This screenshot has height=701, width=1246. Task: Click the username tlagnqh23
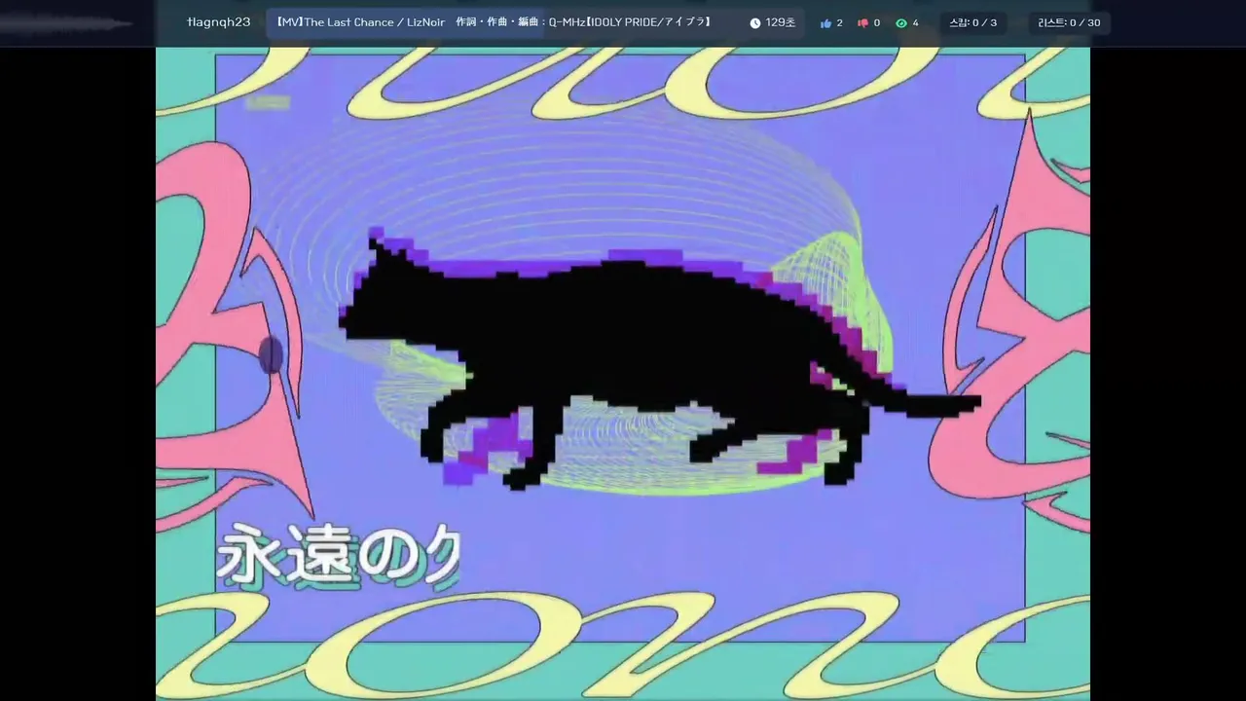(218, 22)
